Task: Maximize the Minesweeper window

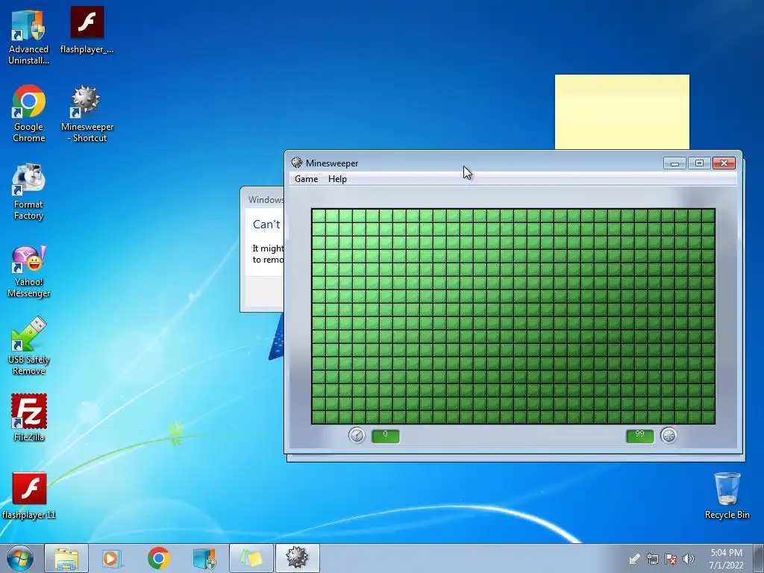Action: [699, 163]
